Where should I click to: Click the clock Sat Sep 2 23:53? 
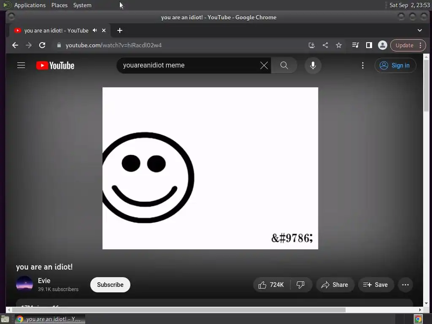pos(410,5)
